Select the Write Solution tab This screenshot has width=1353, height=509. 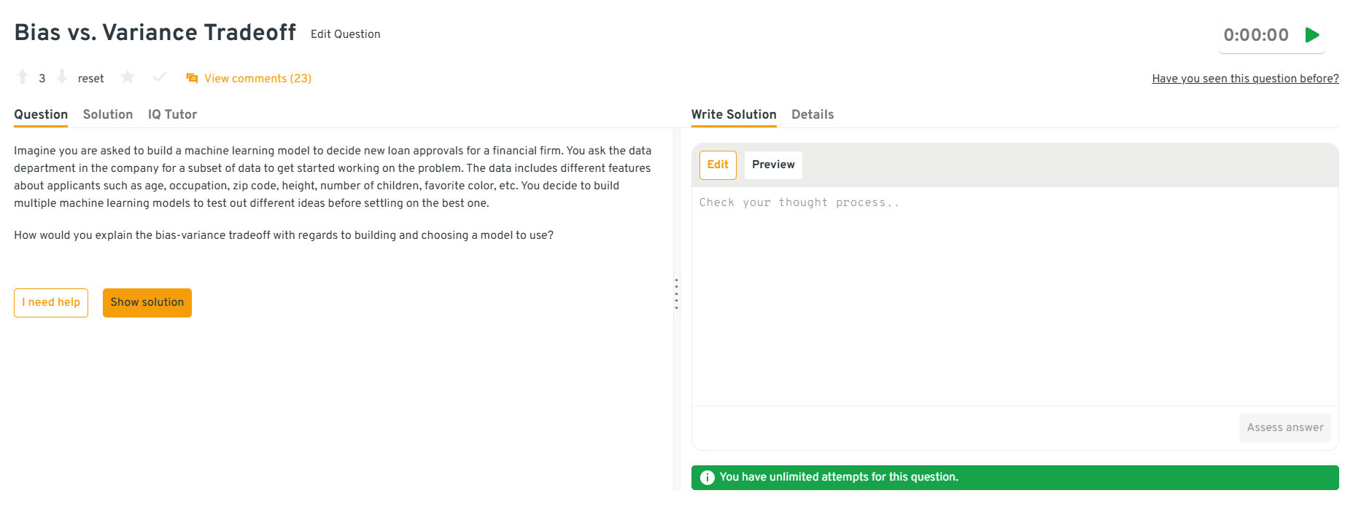point(733,114)
